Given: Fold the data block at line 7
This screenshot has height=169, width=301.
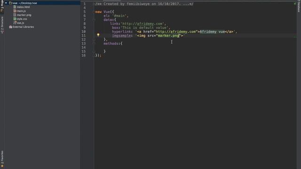Looking at the screenshot, I should tap(94, 20).
